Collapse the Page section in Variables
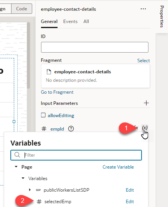This screenshot has height=207, width=168. point(16,167)
